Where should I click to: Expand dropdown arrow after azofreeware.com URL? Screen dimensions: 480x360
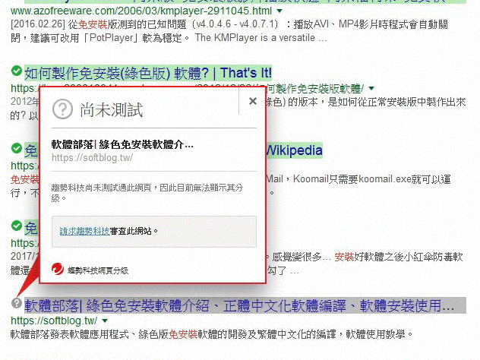pyautogui.click(x=279, y=11)
